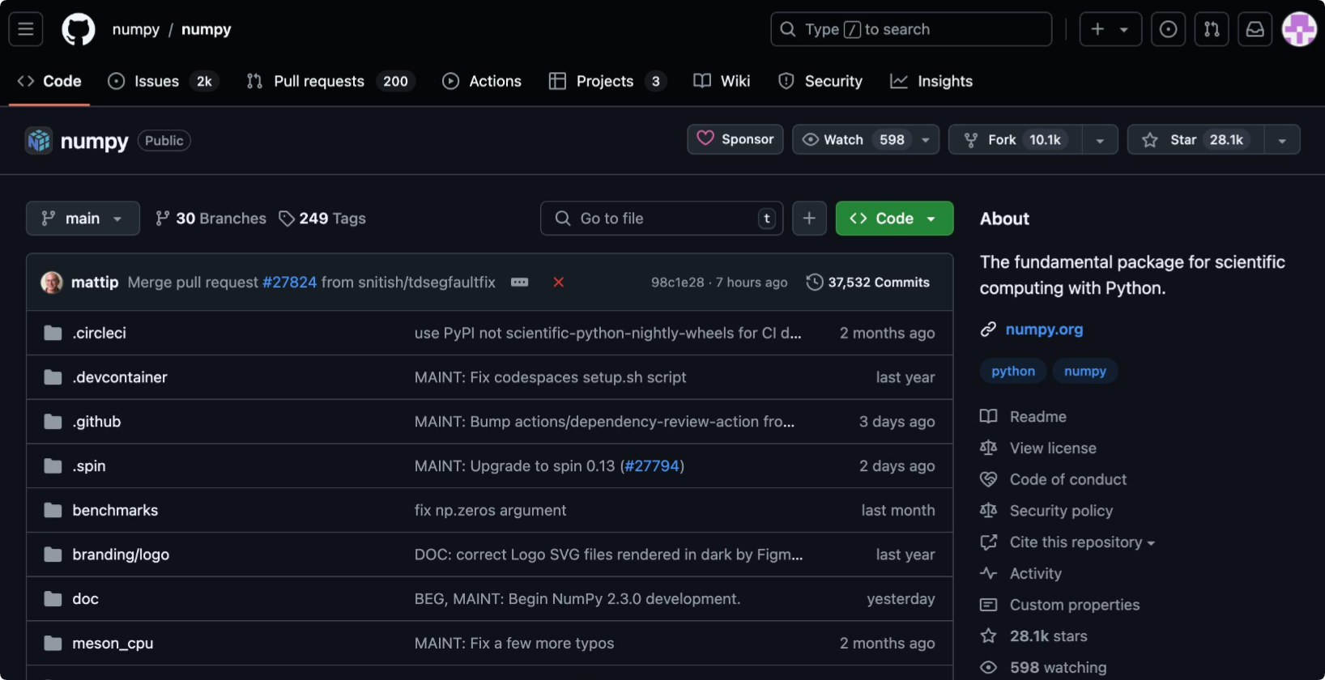1325x680 pixels.
Task: Open the issues inbox icon in header
Action: point(1168,29)
